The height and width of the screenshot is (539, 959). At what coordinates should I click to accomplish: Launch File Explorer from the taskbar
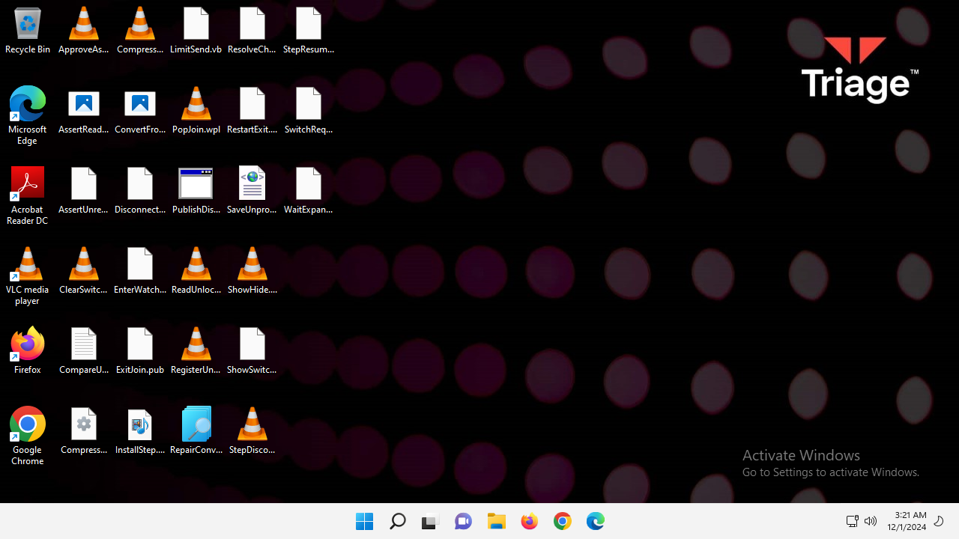[497, 521]
